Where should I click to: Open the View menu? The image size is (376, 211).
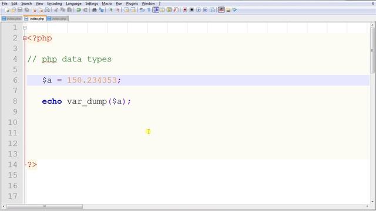click(39, 4)
